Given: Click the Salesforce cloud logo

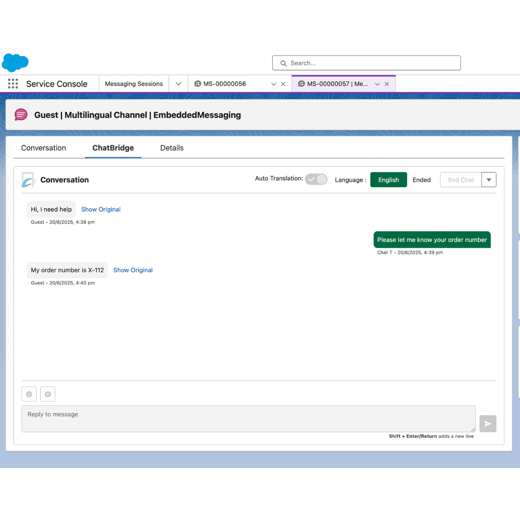Looking at the screenshot, I should tap(15, 63).
